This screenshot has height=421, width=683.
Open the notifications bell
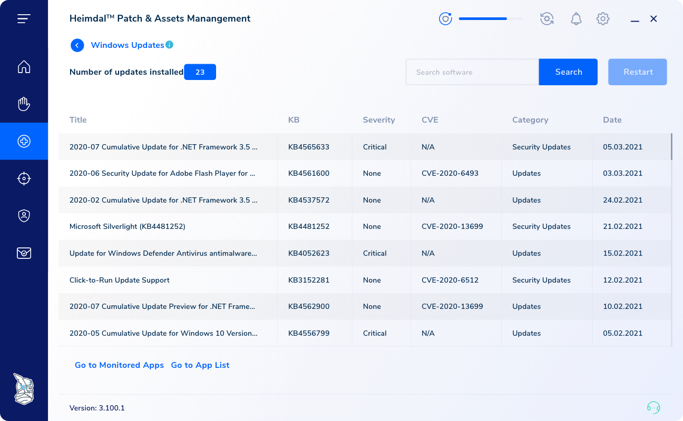tap(576, 19)
